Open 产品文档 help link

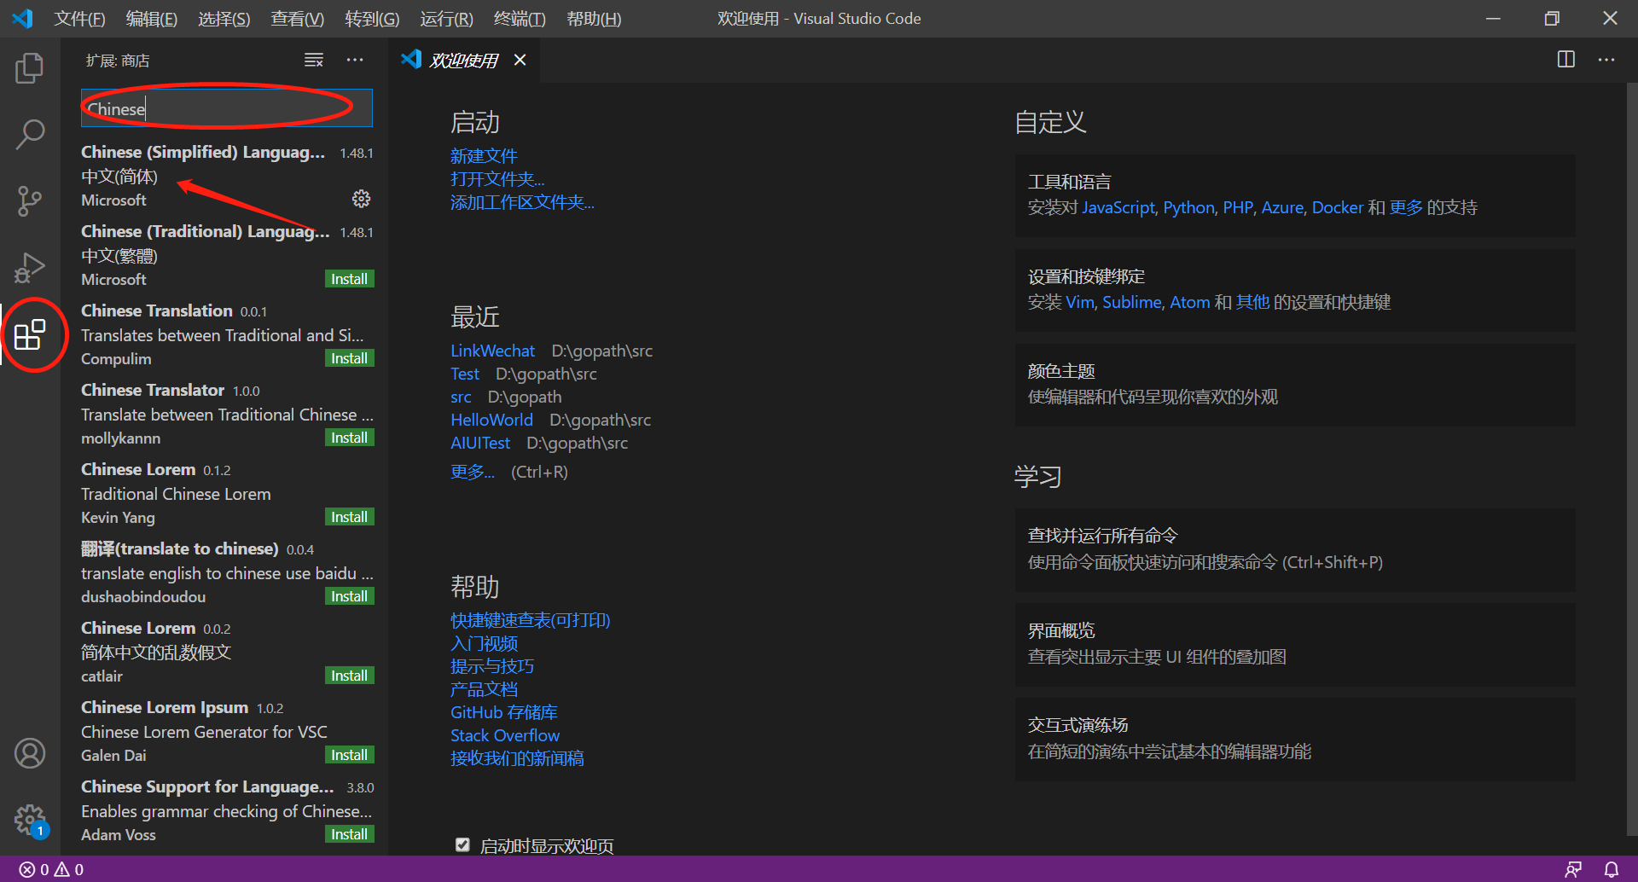tap(484, 689)
